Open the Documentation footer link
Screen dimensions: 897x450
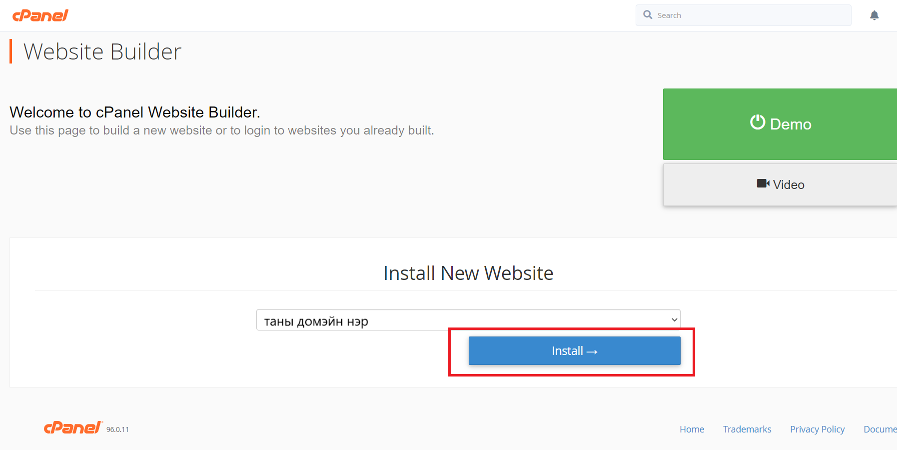(880, 429)
